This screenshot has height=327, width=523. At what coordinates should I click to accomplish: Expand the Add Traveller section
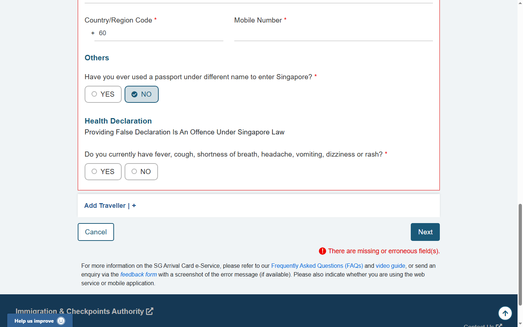tap(105, 206)
